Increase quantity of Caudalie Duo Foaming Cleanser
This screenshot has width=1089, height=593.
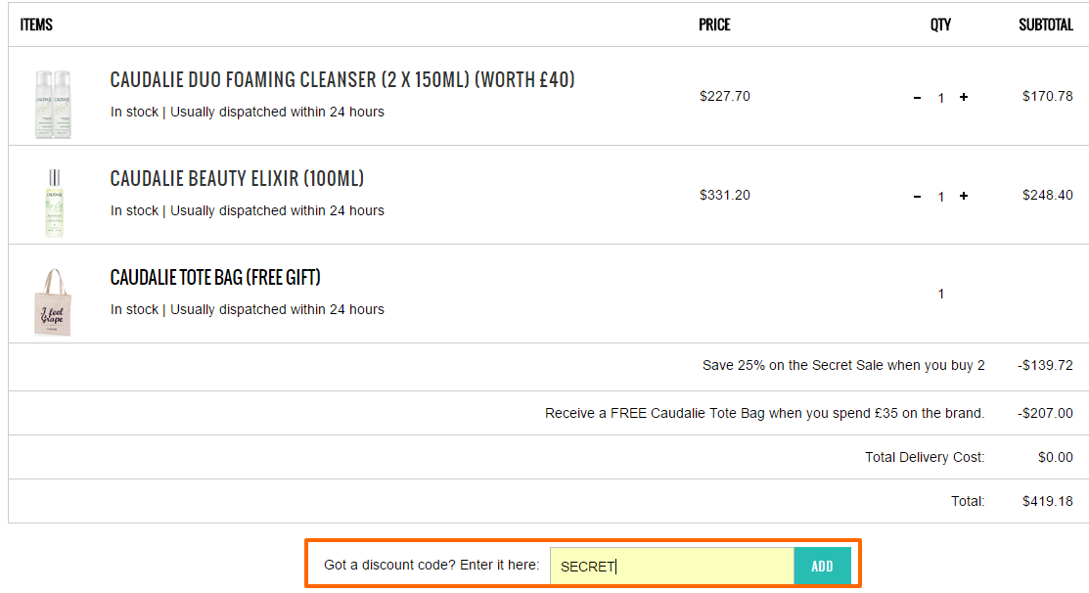[x=964, y=97]
